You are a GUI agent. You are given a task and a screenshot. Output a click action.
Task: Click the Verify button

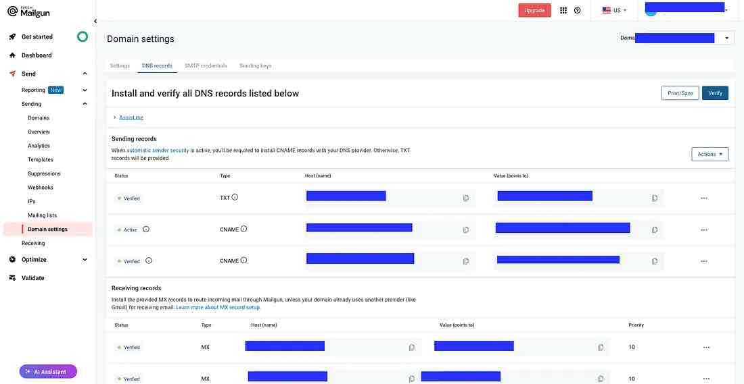pos(715,93)
